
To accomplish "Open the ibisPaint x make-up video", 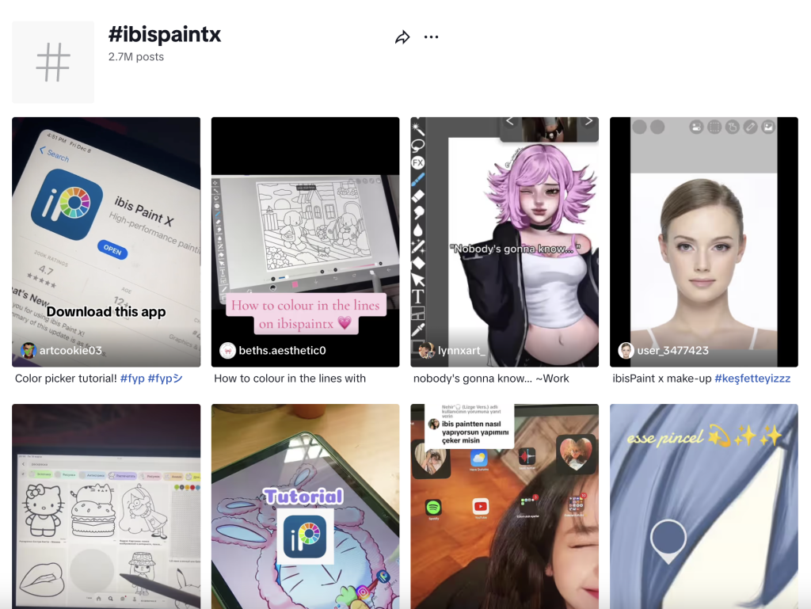I will coord(703,238).
